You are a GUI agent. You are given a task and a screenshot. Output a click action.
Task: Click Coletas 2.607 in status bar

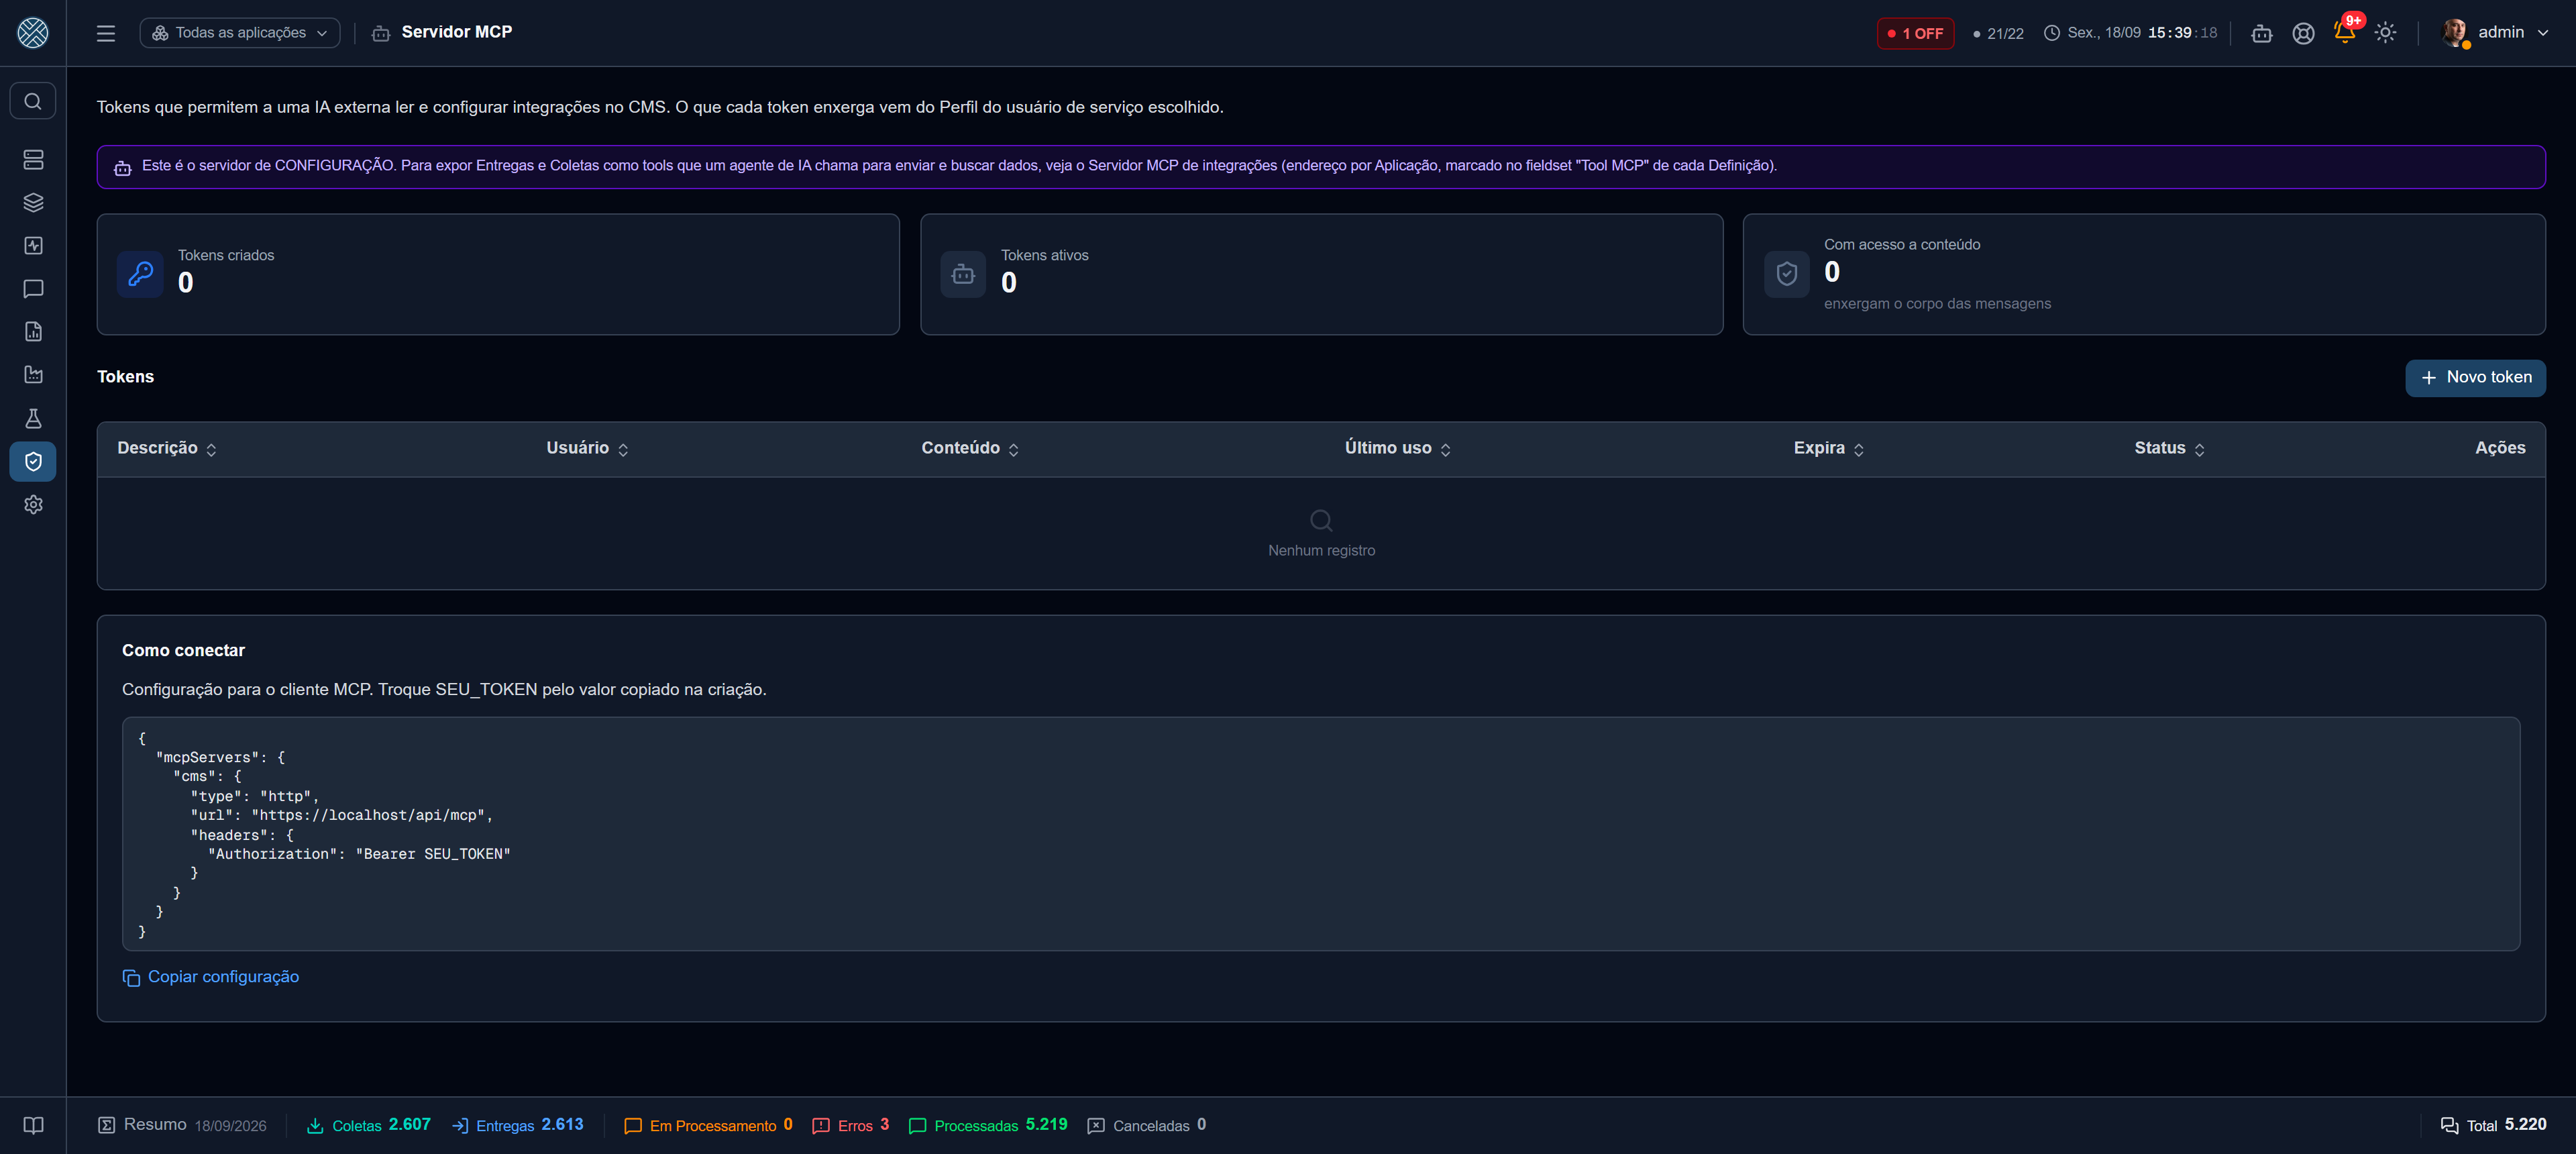click(x=368, y=1125)
